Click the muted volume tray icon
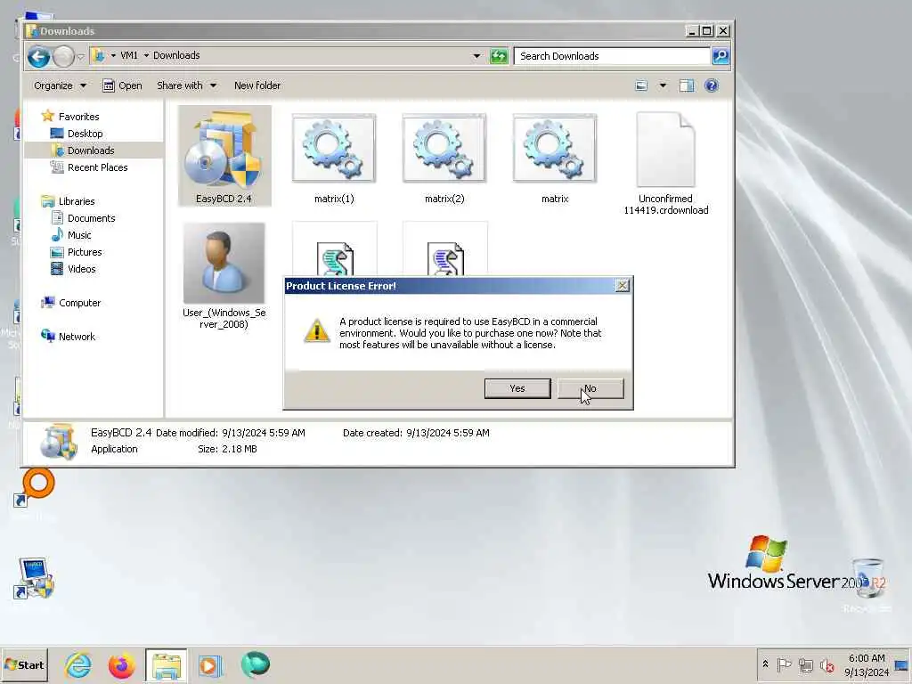Screen dimensions: 912x684 tap(826, 664)
